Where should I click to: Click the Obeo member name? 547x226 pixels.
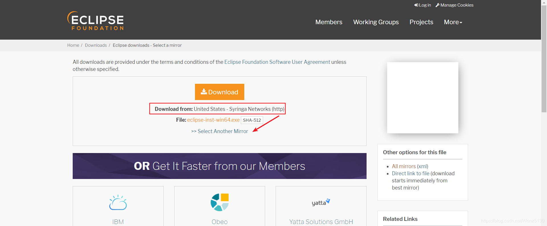click(219, 222)
